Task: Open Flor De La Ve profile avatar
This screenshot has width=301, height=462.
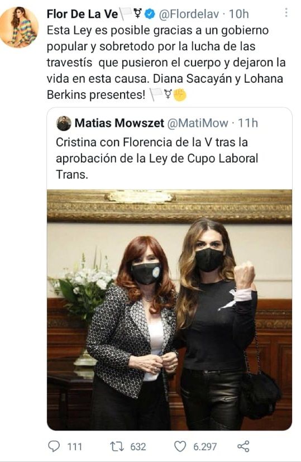Action: coord(19,27)
